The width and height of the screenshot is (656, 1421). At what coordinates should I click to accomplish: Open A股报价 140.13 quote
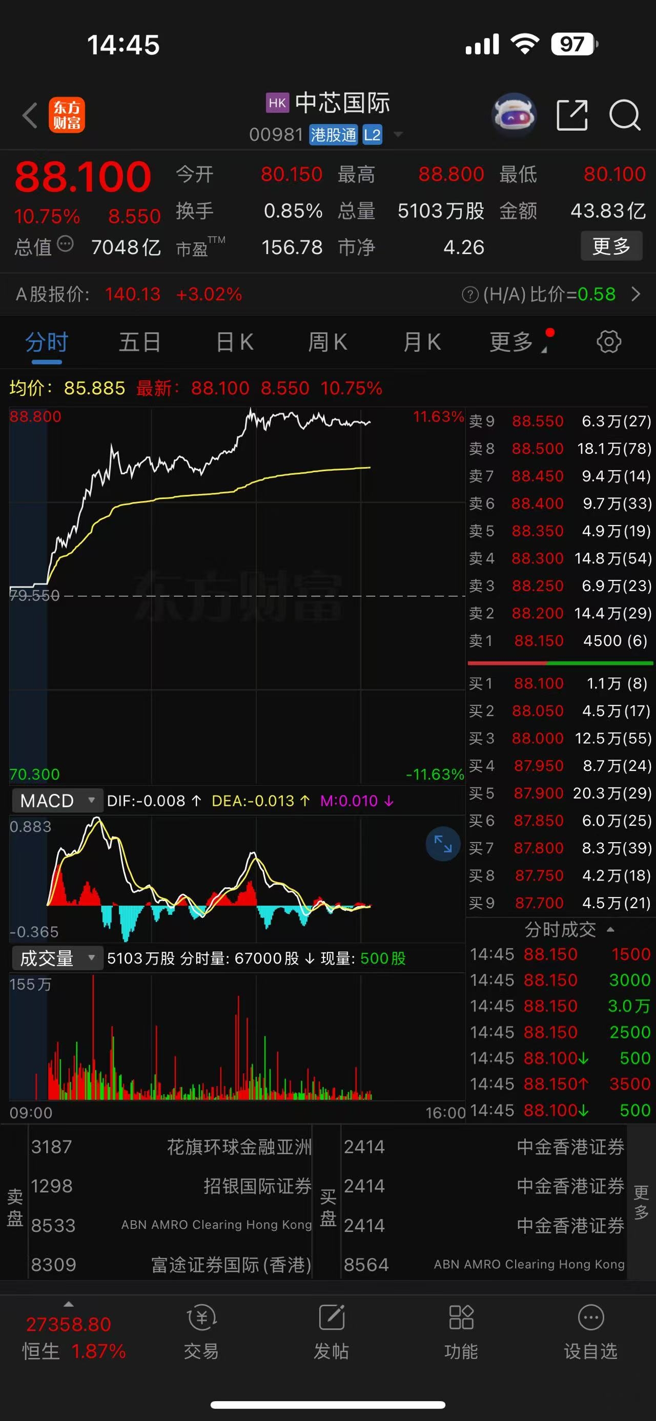[x=129, y=295]
